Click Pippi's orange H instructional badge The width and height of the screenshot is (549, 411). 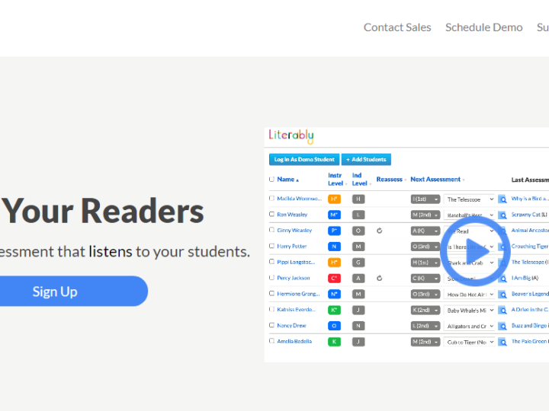334,263
